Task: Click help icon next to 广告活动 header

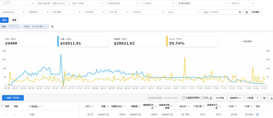Action: (x=40, y=106)
